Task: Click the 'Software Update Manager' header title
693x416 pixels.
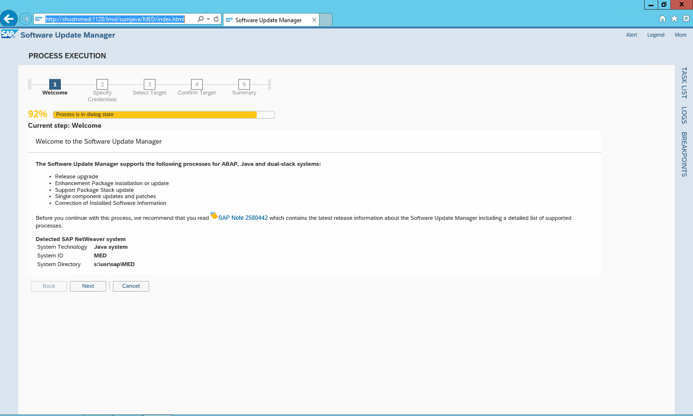Action: (68, 35)
